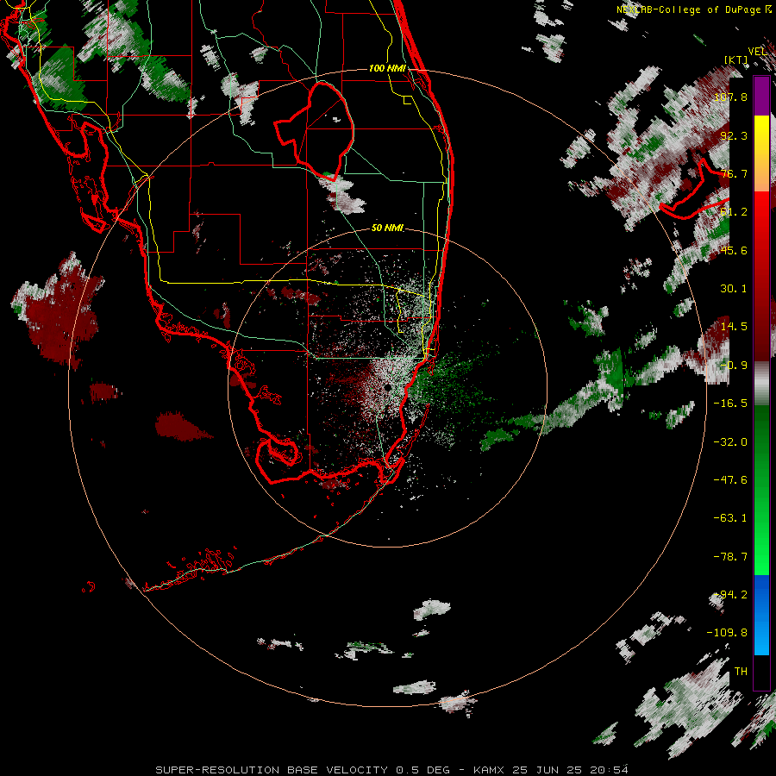Click the purple segment of the color bar
Image resolution: width=776 pixels, height=776 pixels.
[x=761, y=96]
